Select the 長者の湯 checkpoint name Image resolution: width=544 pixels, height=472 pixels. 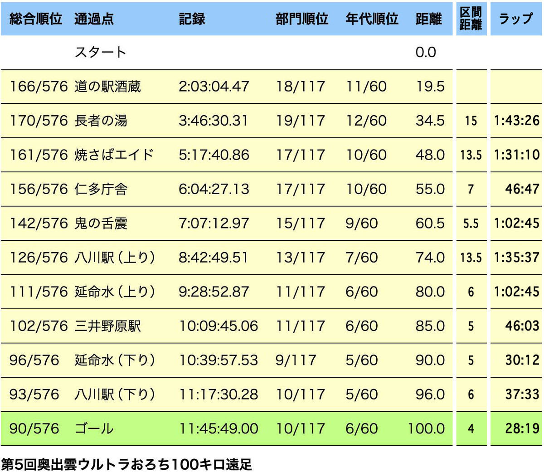click(x=101, y=121)
